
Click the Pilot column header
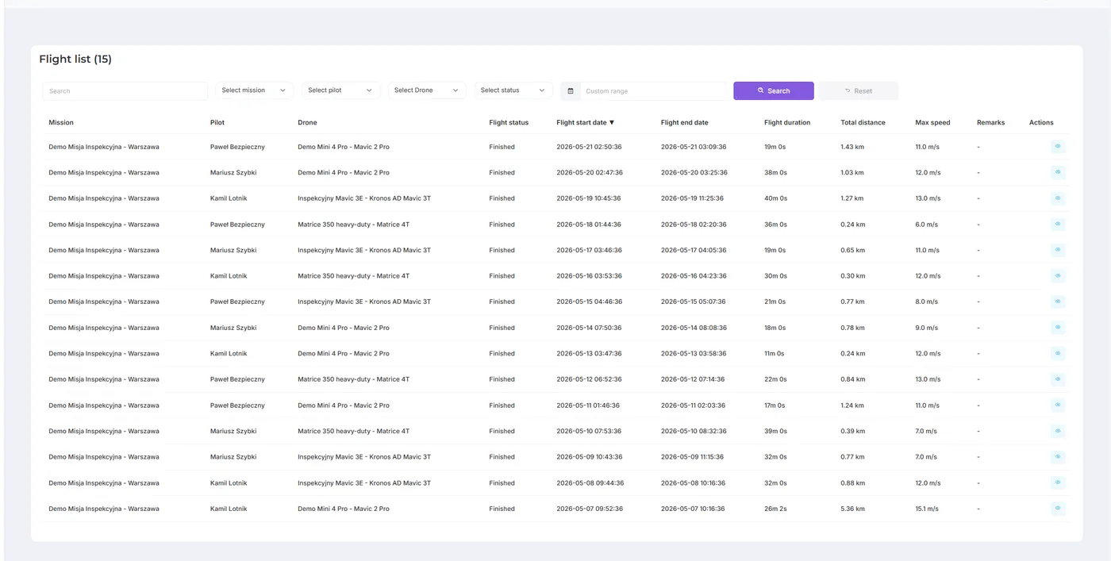pyautogui.click(x=217, y=122)
